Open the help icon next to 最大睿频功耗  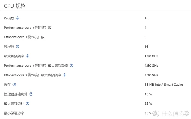28,103
